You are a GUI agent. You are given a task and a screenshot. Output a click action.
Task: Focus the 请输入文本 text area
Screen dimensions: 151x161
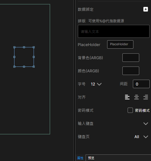pyautogui.click(x=114, y=31)
